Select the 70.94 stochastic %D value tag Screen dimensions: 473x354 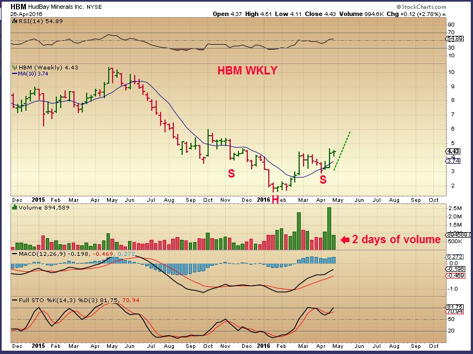(453, 311)
